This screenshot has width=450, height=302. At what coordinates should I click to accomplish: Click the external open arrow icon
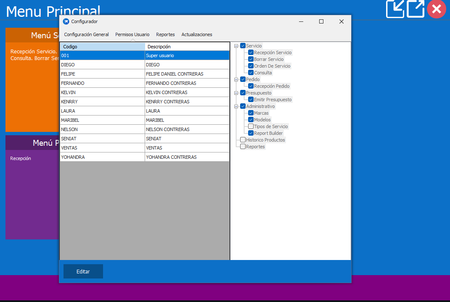(x=415, y=9)
